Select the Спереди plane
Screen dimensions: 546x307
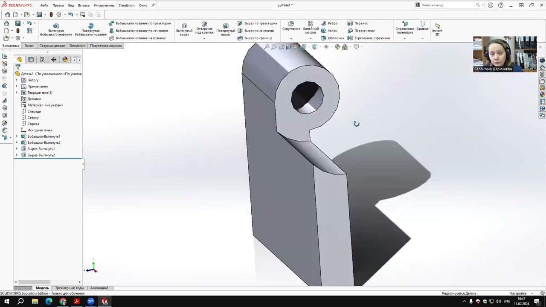pos(34,111)
